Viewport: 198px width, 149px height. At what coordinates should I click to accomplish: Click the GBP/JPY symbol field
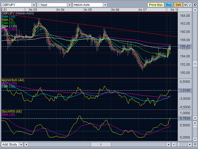(16, 5)
